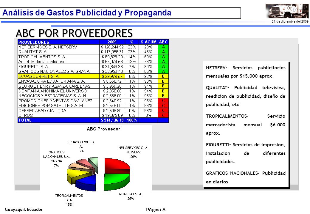Click the truck image in the header

point(287,11)
